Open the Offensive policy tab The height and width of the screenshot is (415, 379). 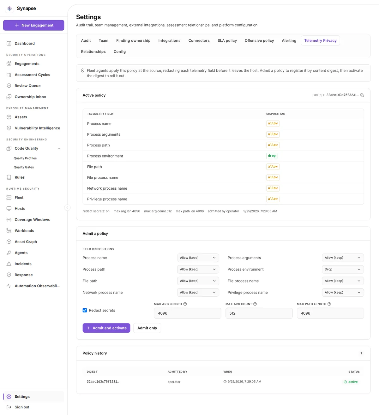259,41
